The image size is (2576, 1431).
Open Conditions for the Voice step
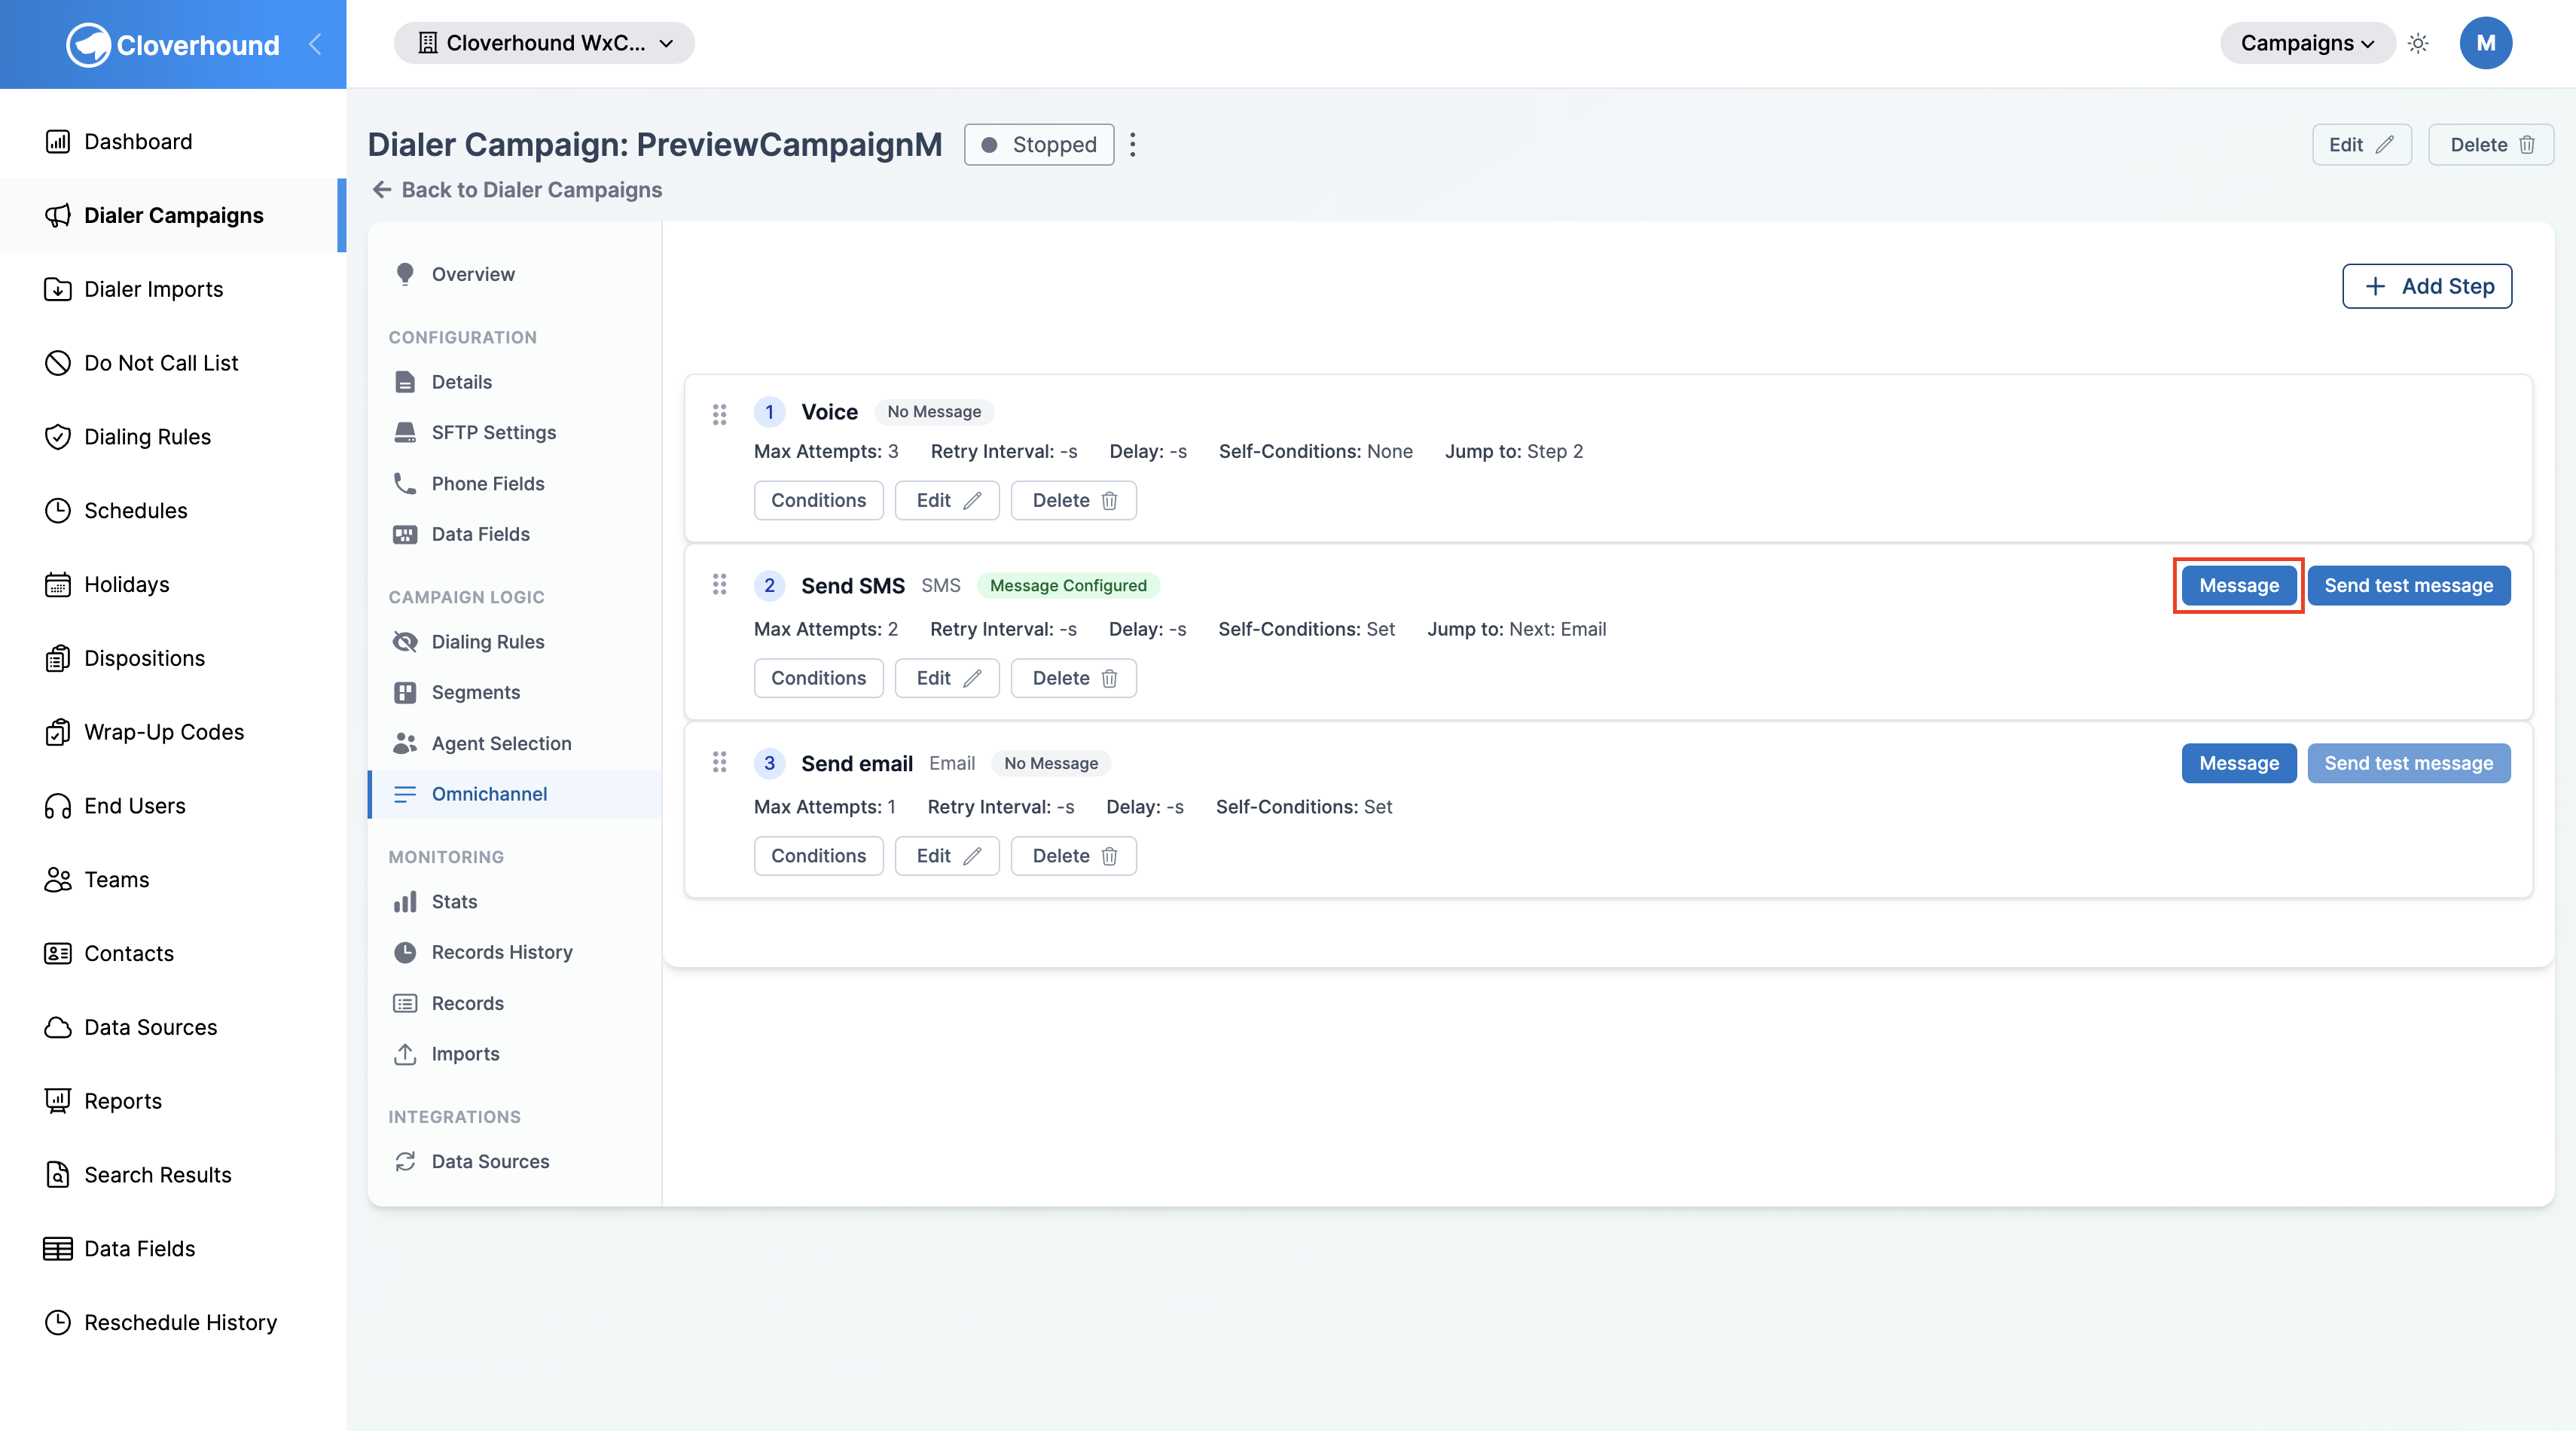click(818, 501)
